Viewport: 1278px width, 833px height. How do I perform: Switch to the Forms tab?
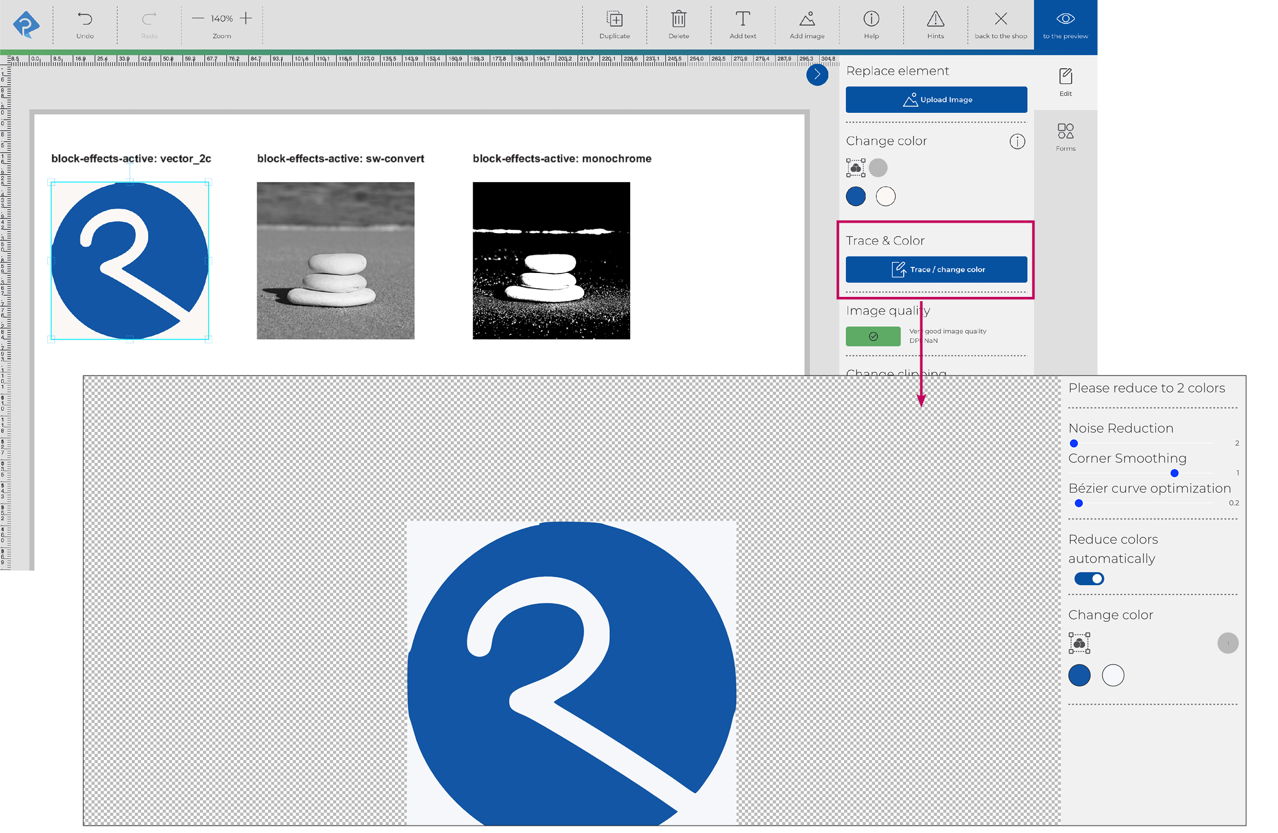(1065, 137)
